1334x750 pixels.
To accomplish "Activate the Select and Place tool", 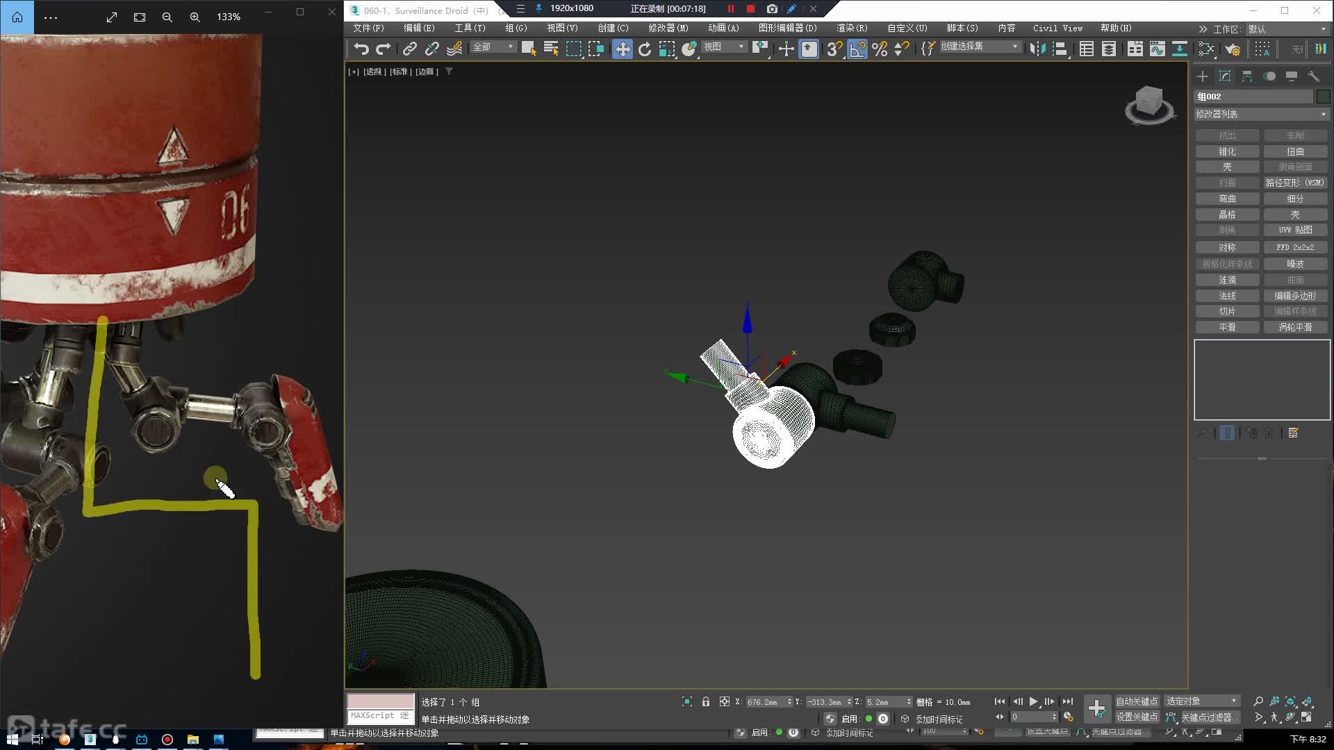I will (689, 49).
